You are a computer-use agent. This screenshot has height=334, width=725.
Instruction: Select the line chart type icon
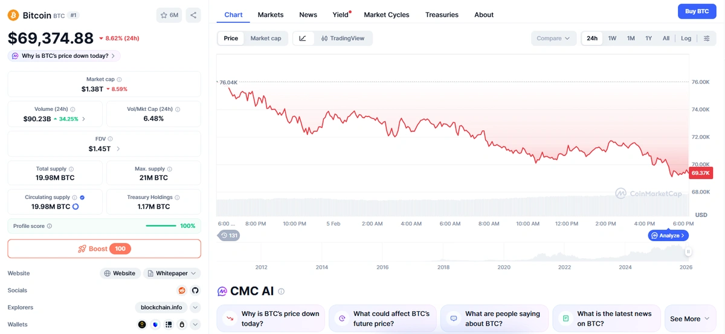pos(303,39)
